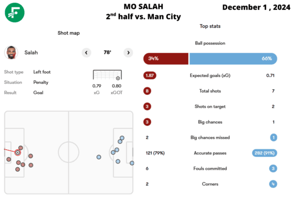This screenshot has height=197, width=295.
Task: Click the blue shot dot on the right byline
Action: (132, 163)
